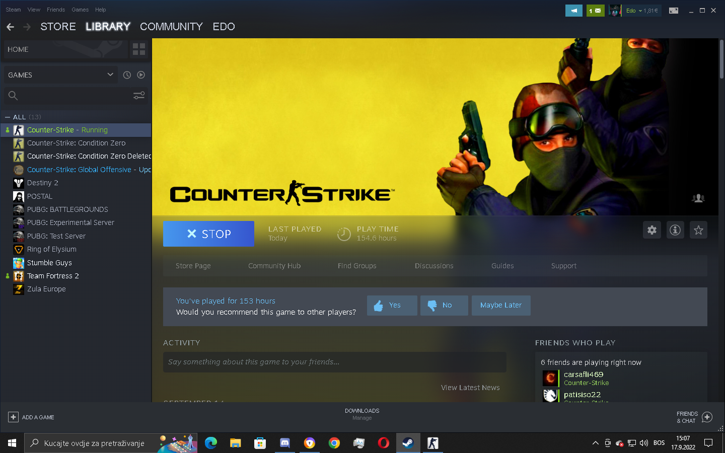
Task: Stop the running Counter-Strike game
Action: point(208,234)
